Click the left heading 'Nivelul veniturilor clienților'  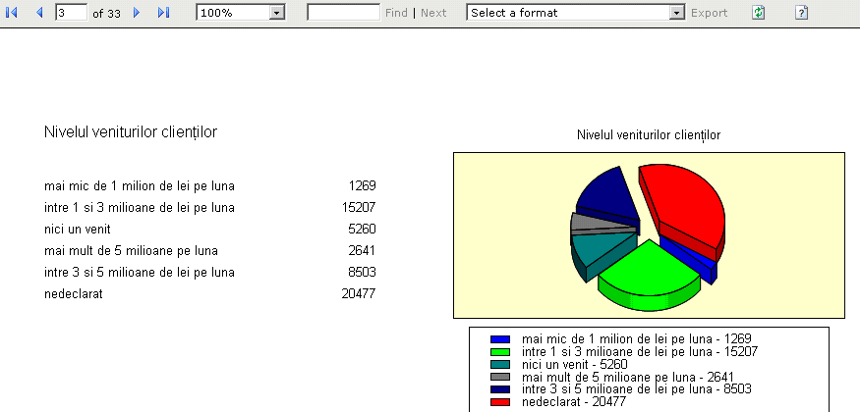(x=131, y=131)
